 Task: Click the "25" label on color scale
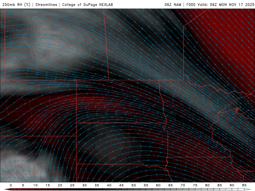pyautogui.click(x=72, y=185)
